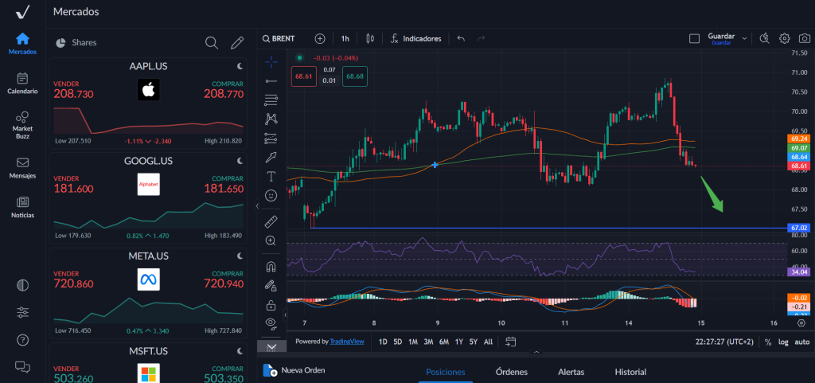This screenshot has height=383, width=815.
Task: Select chart layout rectangle icon
Action: 694,38
